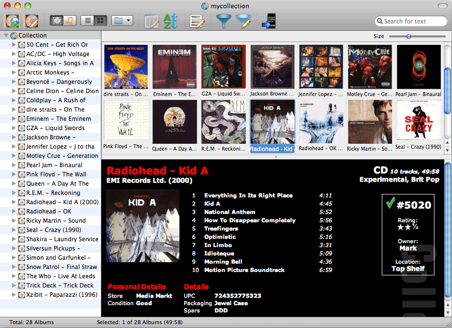Expand the Ricky Martin – Sound row
The height and width of the screenshot is (328, 452).
tap(14, 220)
